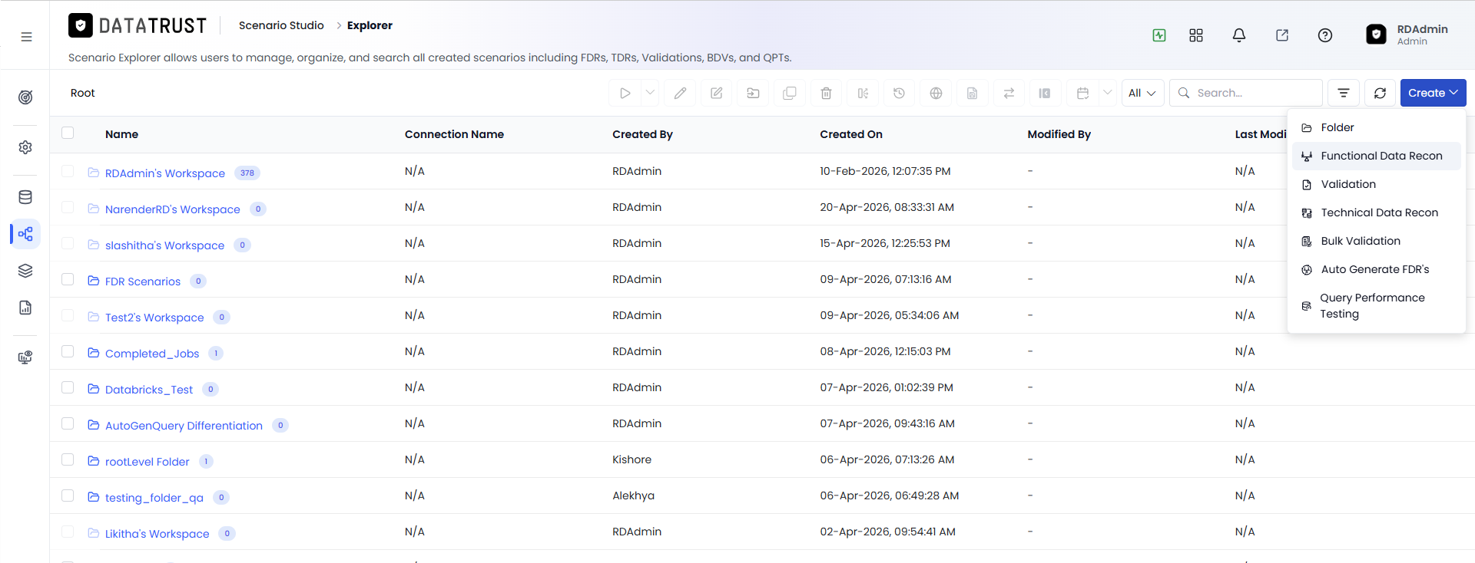
Task: Click the swap arrows toolbar icon
Action: [x=1009, y=93]
